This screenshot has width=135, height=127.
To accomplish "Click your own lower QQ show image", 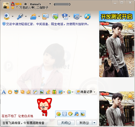I will 116,109.
